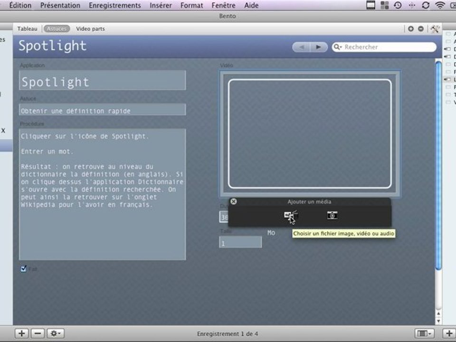Toggle the Fait checkbox
The width and height of the screenshot is (456, 342).
[x=24, y=269]
